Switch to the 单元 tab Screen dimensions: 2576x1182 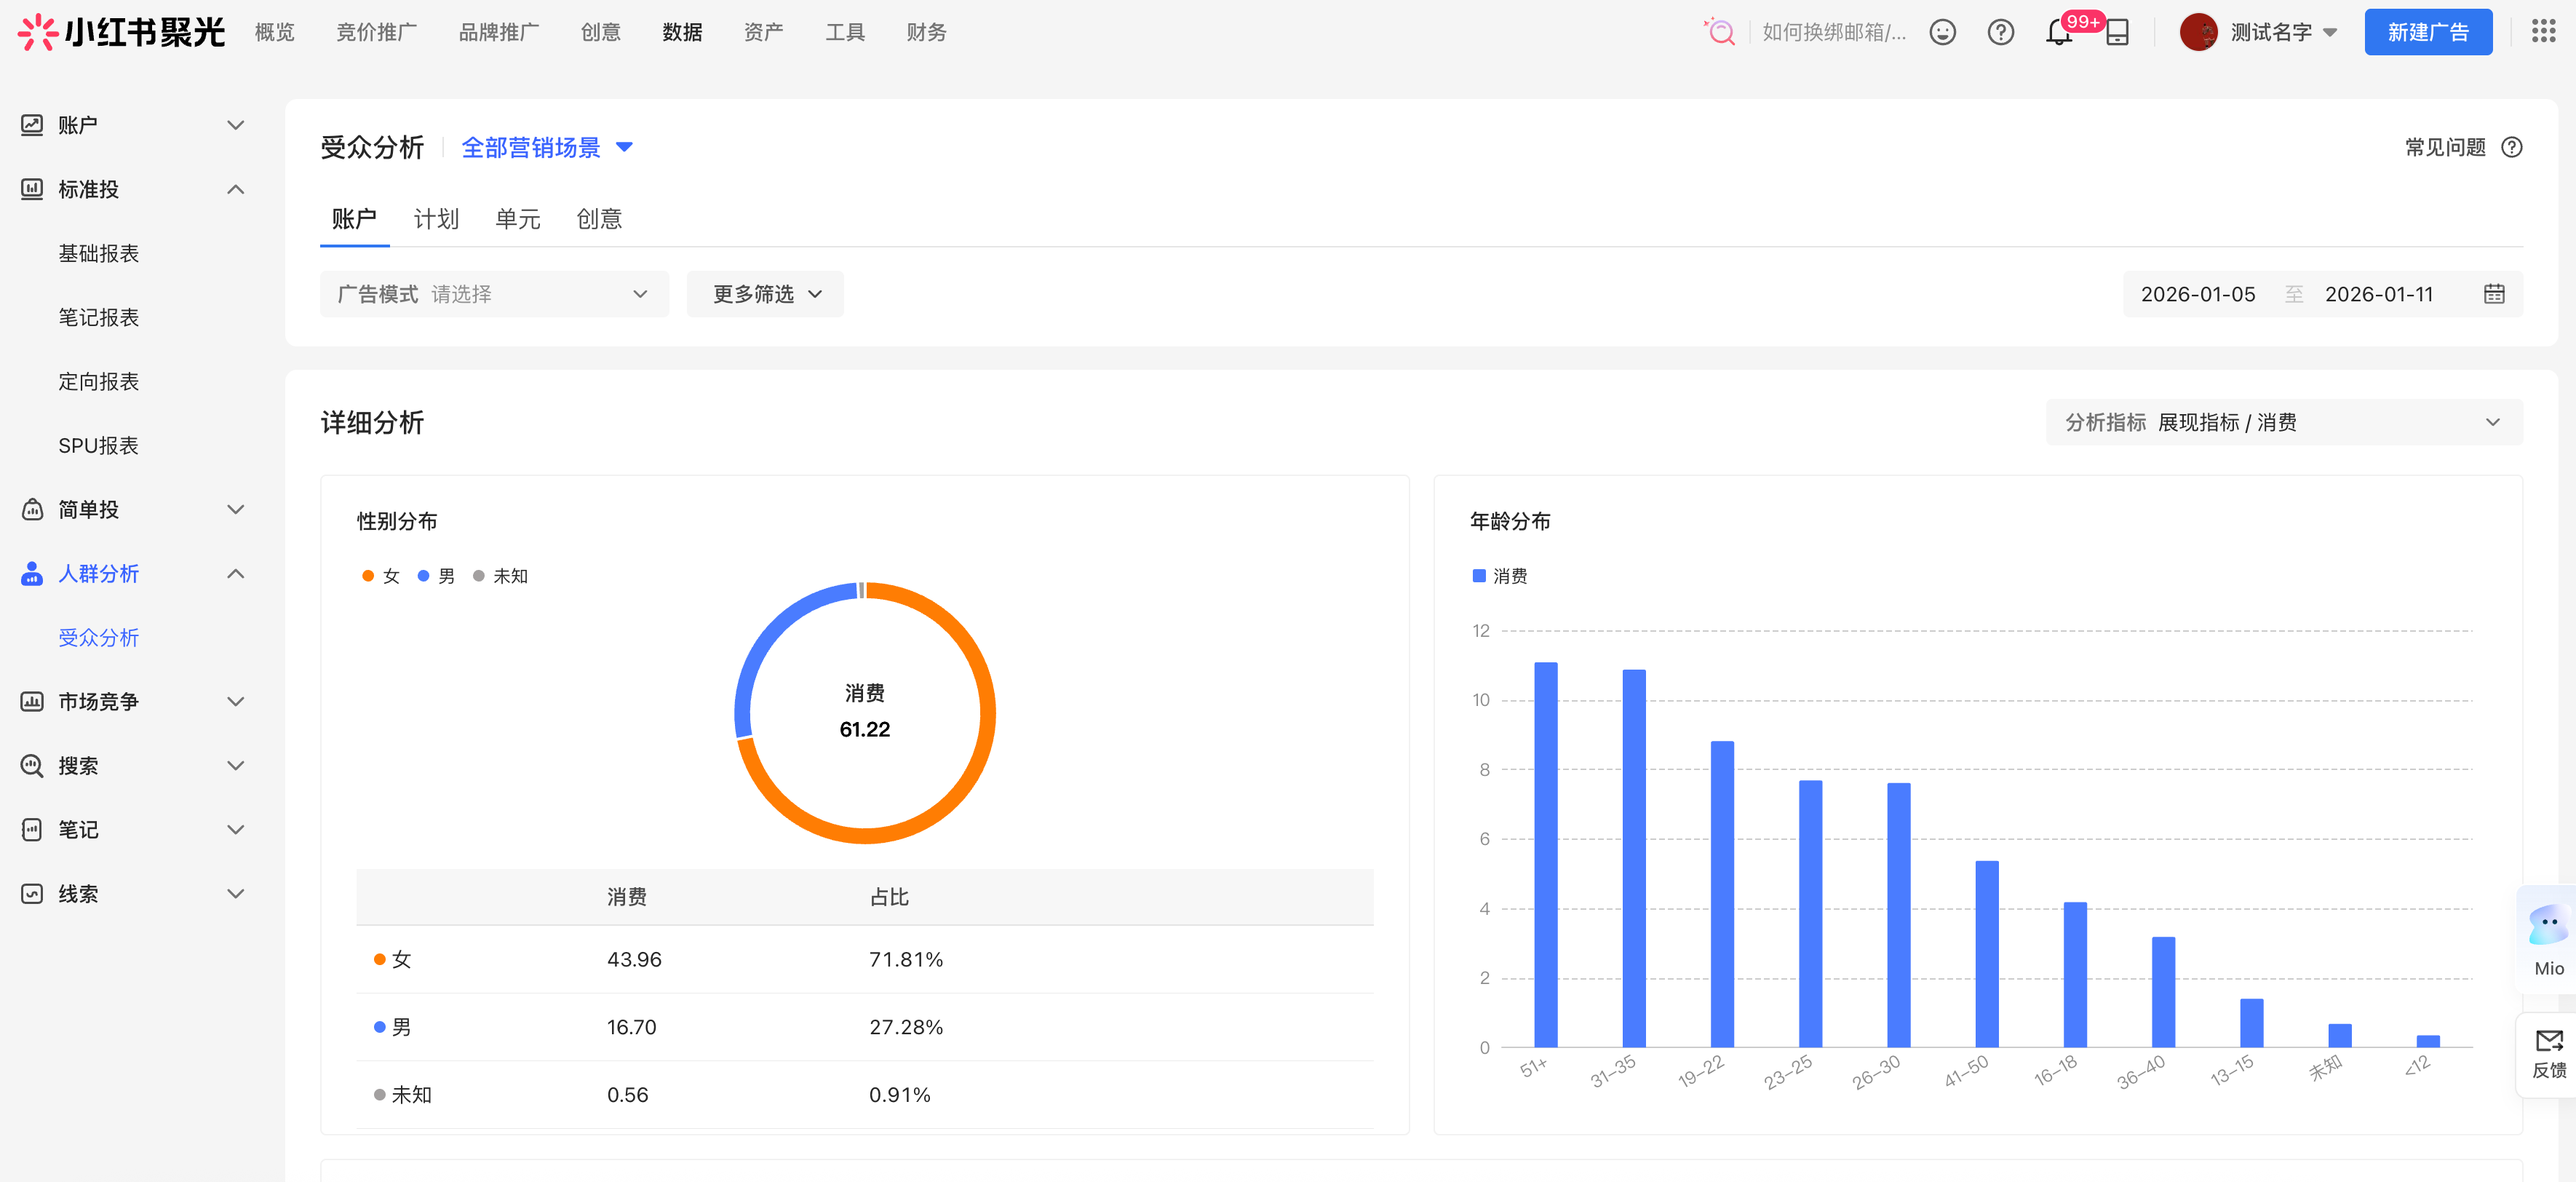point(517,219)
